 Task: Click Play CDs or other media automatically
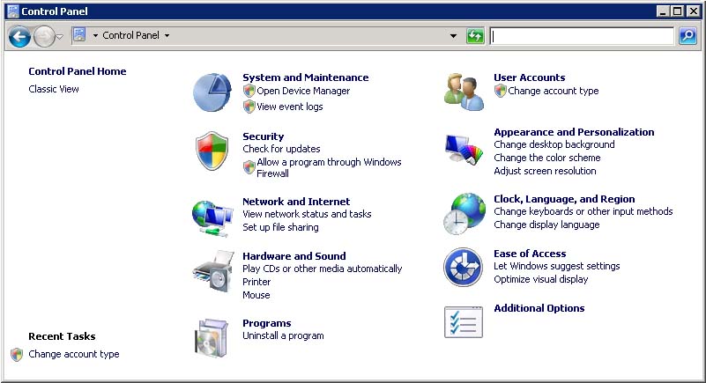322,269
